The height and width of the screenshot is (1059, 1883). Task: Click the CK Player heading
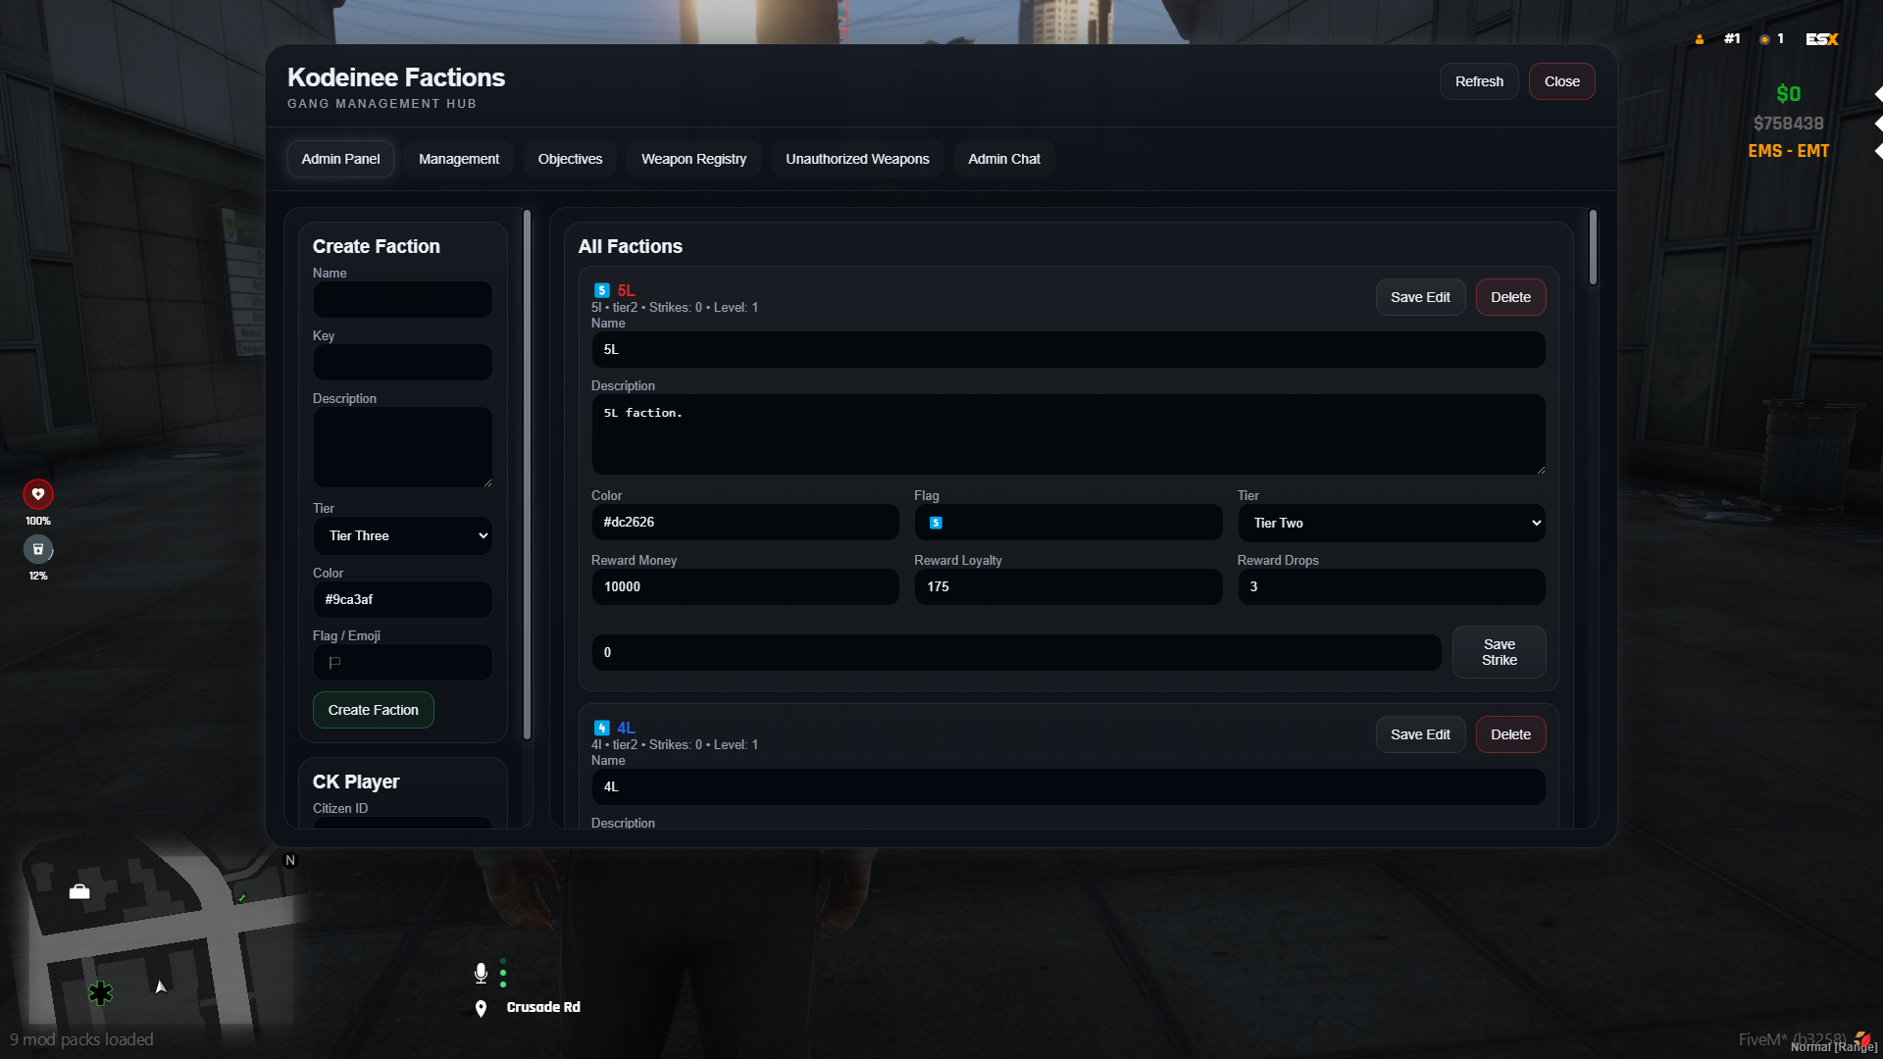pos(356,782)
